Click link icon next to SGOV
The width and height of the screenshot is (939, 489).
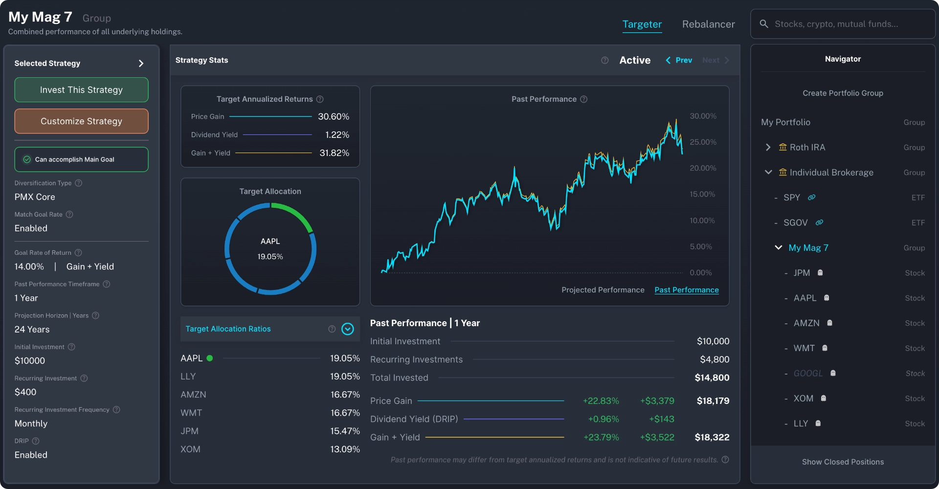pyautogui.click(x=819, y=222)
